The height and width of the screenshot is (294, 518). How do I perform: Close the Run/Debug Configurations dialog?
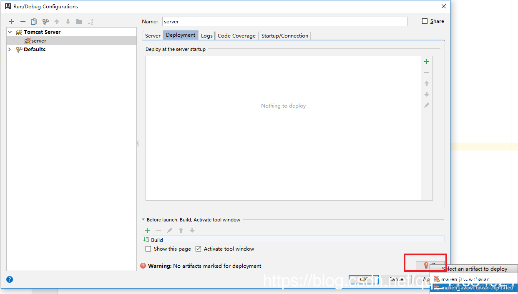point(444,6)
